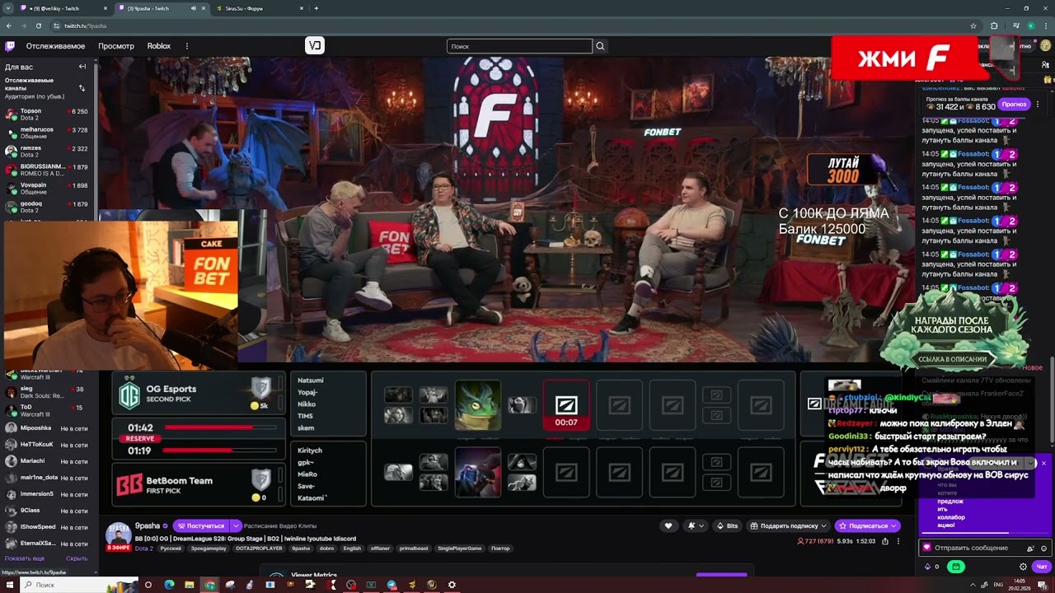This screenshot has height=593, width=1055.
Task: Open browser extensions puzzle icon
Action: [x=994, y=26]
